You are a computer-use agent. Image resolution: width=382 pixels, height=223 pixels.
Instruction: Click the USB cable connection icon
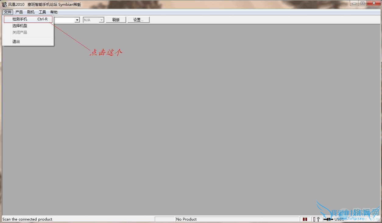point(328,219)
